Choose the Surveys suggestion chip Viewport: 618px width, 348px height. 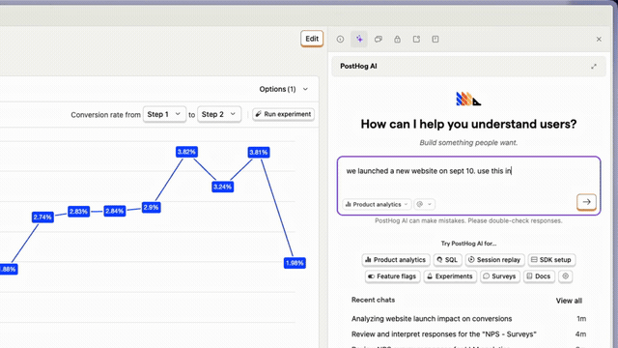(x=499, y=276)
